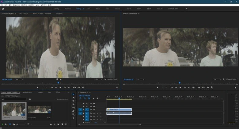
Task: Select the Type tool
Action: coord(73,118)
